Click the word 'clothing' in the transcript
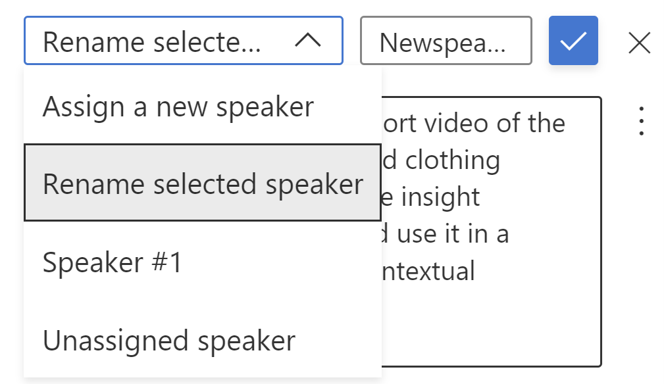This screenshot has width=664, height=384. pyautogui.click(x=452, y=160)
